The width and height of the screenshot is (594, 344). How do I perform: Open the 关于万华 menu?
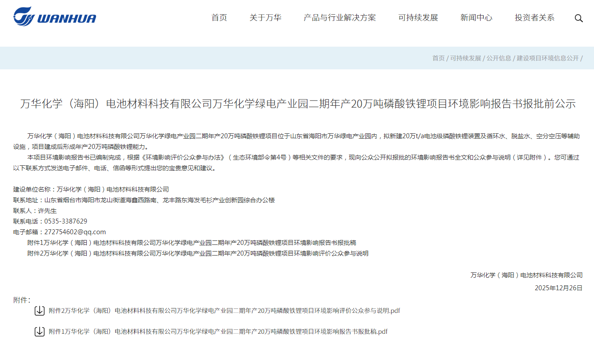coord(266,18)
